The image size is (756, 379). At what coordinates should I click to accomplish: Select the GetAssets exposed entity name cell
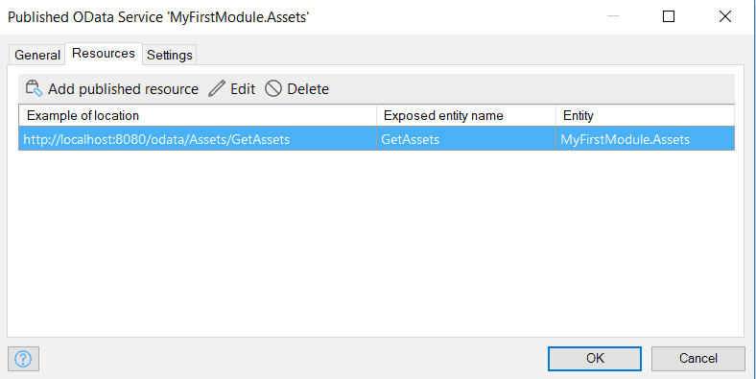[x=466, y=139]
